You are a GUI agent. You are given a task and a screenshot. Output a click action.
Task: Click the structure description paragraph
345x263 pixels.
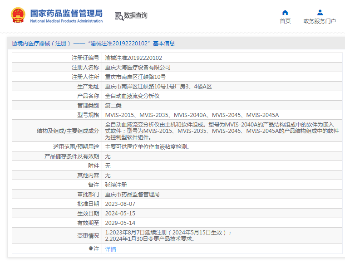(222, 131)
